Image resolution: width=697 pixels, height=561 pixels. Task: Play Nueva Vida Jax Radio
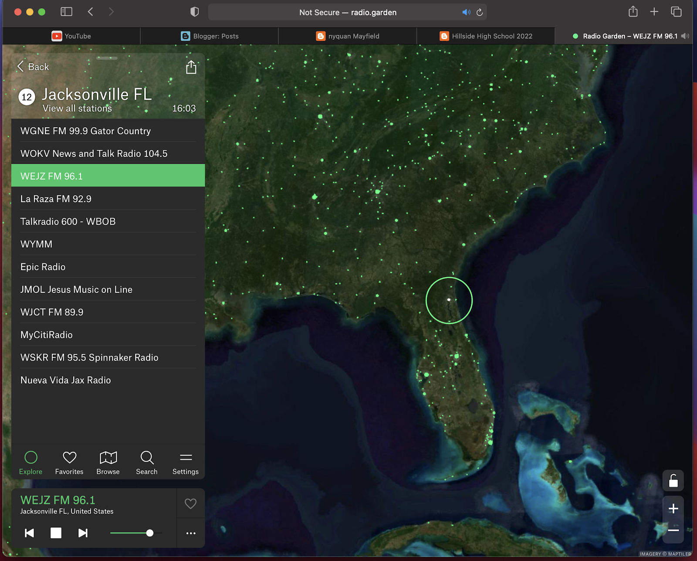point(108,380)
